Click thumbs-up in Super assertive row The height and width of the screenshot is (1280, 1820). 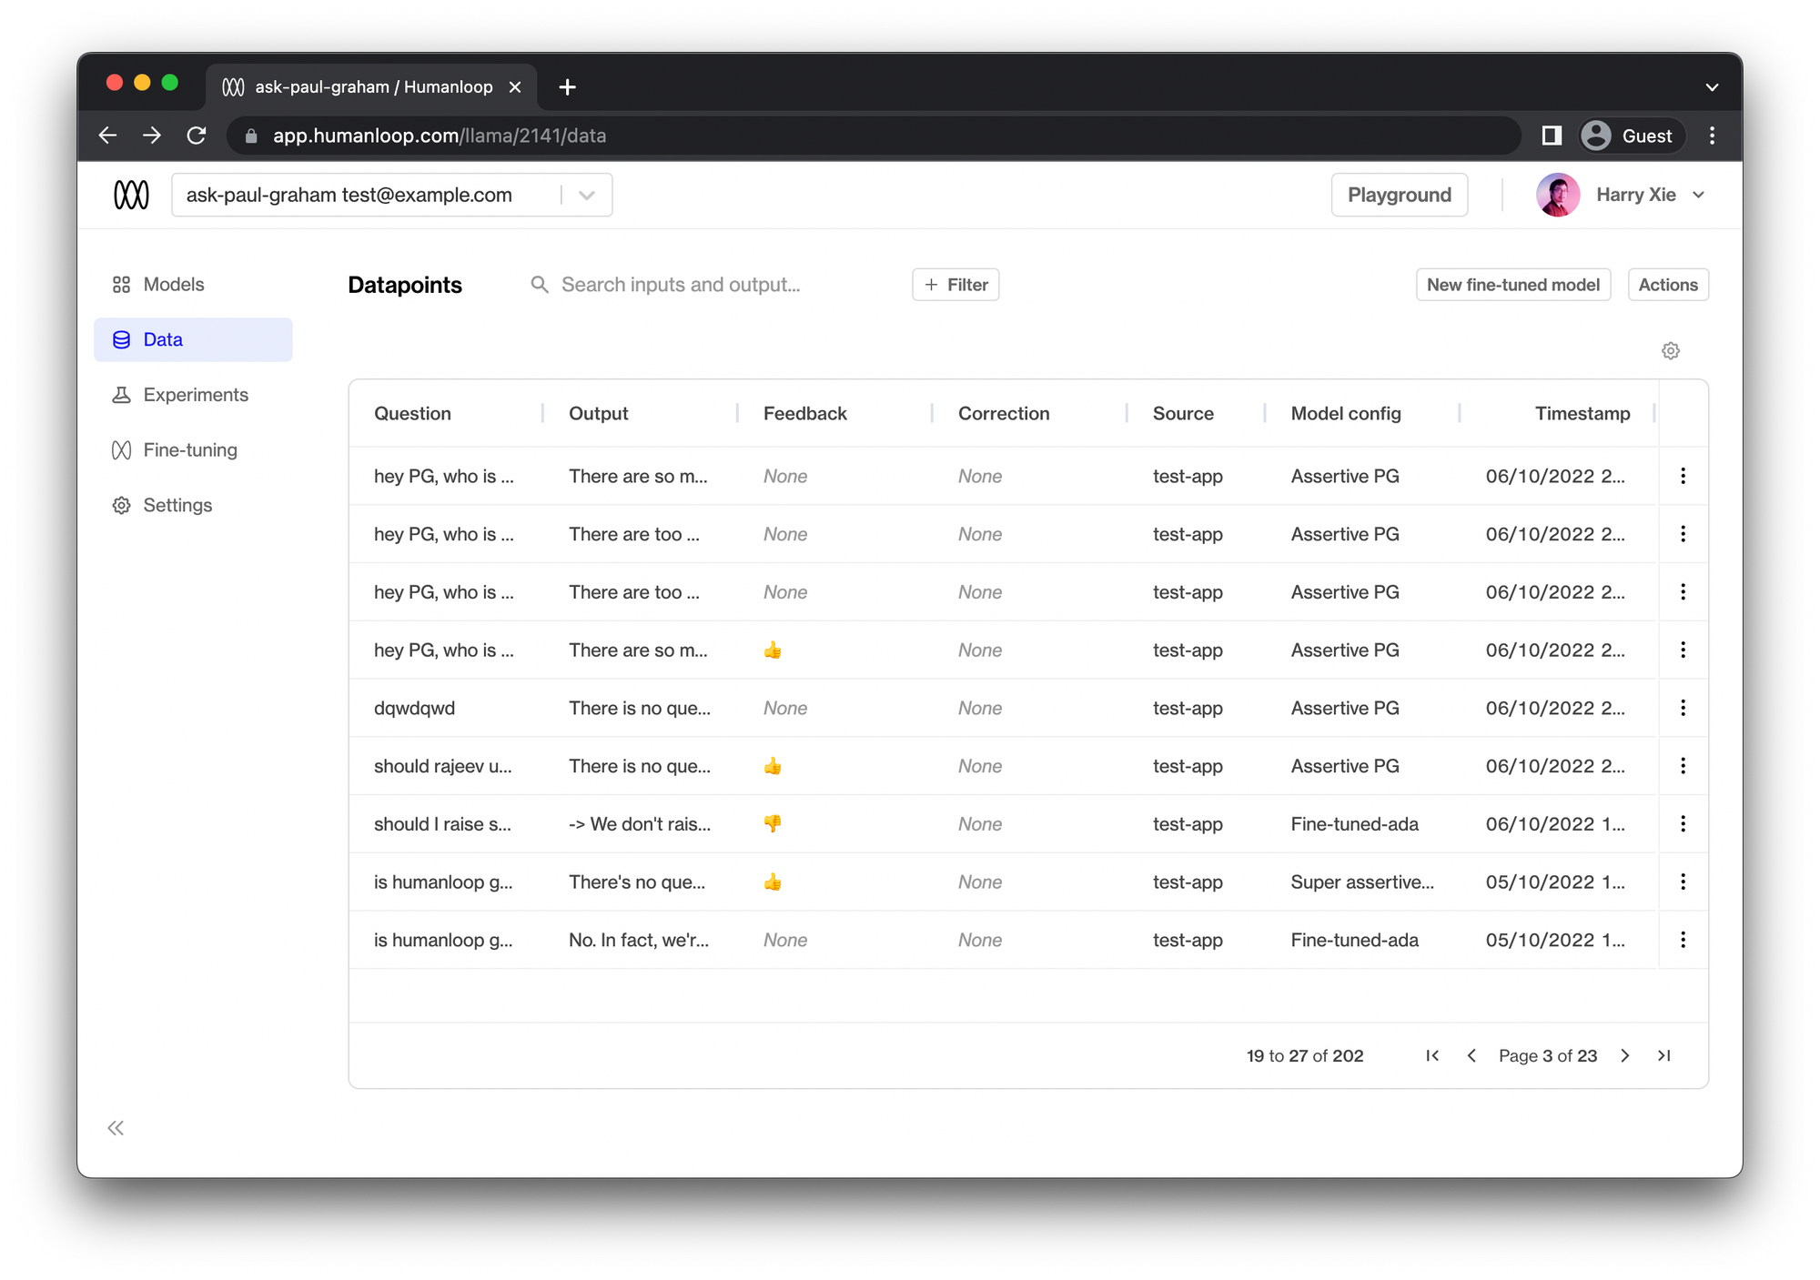point(773,882)
